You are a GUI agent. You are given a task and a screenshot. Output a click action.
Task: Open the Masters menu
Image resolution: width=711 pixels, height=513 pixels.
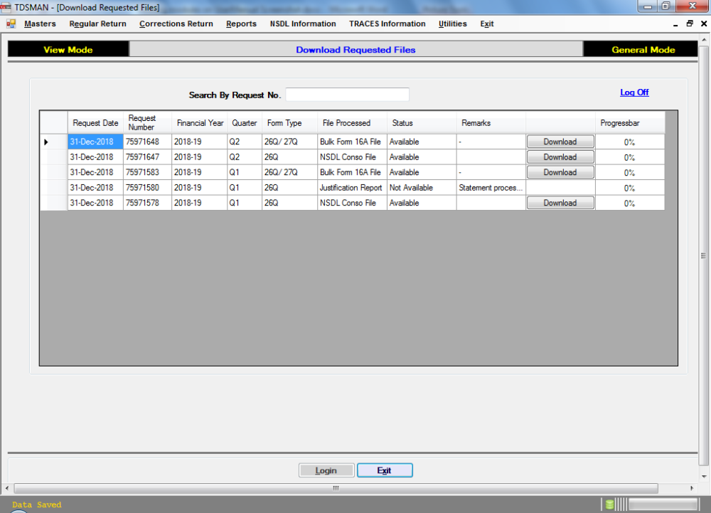click(40, 23)
